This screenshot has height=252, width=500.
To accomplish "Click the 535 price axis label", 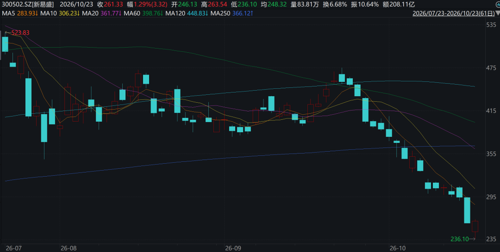I will tap(491, 25).
